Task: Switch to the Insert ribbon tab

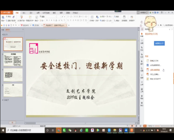Action: (24, 13)
